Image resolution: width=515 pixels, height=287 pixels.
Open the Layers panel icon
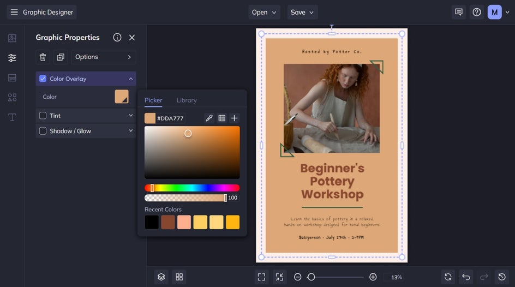[x=161, y=277]
